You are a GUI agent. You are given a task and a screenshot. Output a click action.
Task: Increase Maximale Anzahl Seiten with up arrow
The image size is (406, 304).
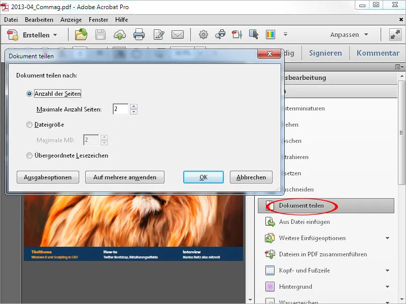click(x=133, y=106)
